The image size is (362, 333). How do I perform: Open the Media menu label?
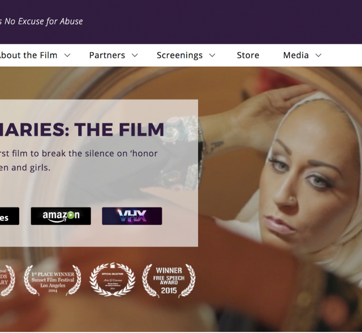point(296,55)
